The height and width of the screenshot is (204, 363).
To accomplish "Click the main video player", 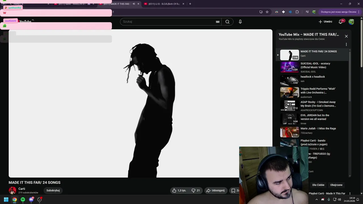I will [140, 103].
